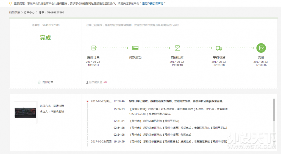Click the red latest-status timeline dot
This screenshot has width=281, height=154.
click(x=87, y=101)
